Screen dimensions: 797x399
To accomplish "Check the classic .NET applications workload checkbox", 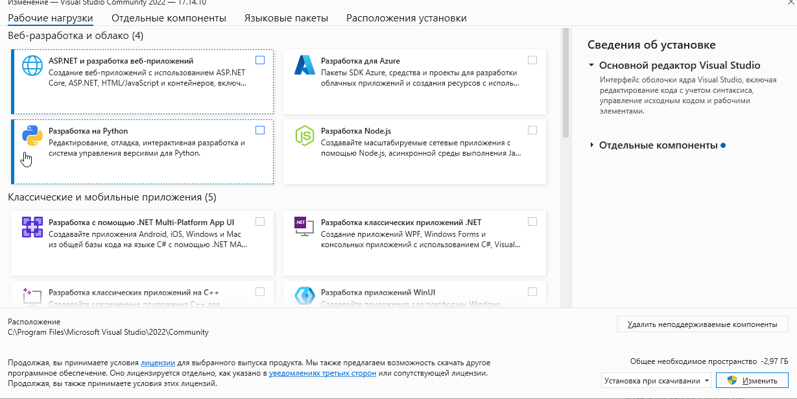I will coord(532,222).
